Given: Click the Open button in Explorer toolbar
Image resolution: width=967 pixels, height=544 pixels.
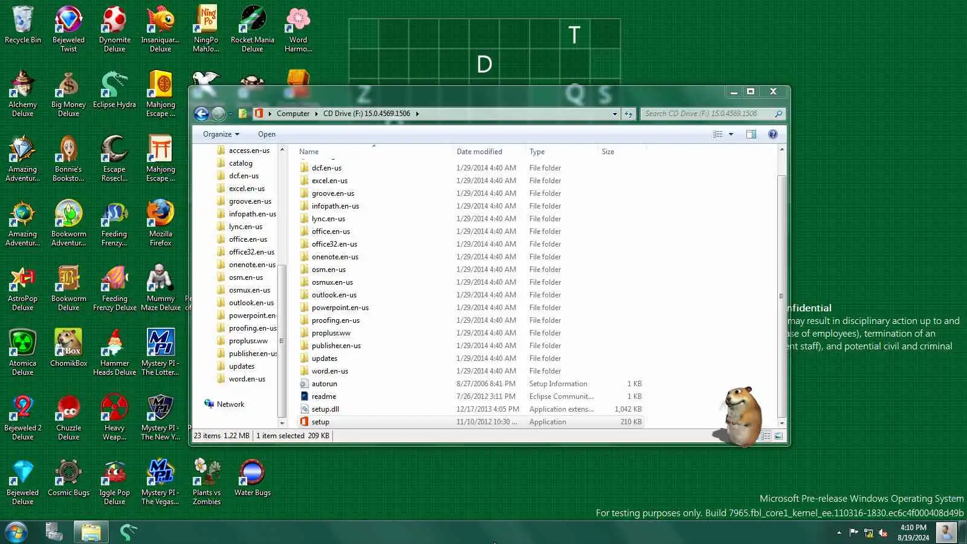Looking at the screenshot, I should pyautogui.click(x=267, y=134).
